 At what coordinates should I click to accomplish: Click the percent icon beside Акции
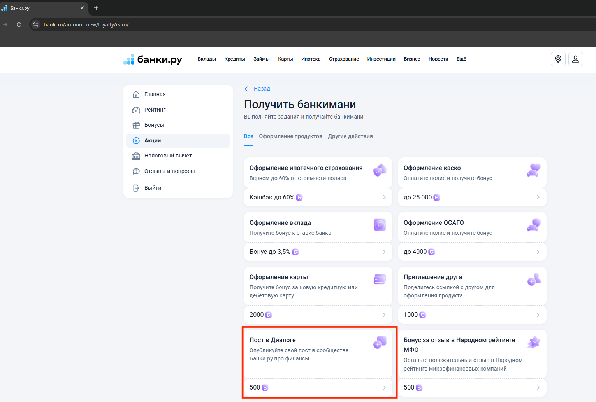click(136, 141)
